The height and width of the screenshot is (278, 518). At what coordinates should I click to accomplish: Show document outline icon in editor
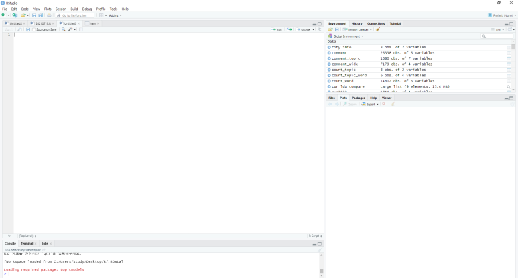320,29
